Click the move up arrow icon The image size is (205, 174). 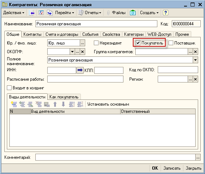[x=55, y=104]
